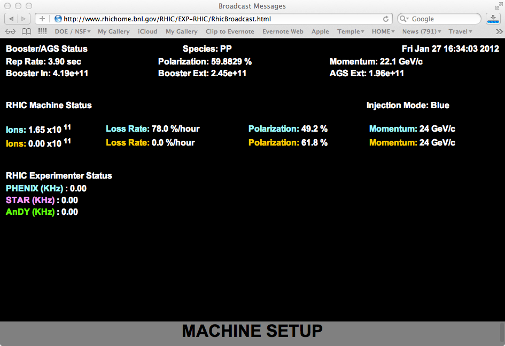The width and height of the screenshot is (505, 346).
Task: Click the browser back arrow button
Action: (x=11, y=19)
